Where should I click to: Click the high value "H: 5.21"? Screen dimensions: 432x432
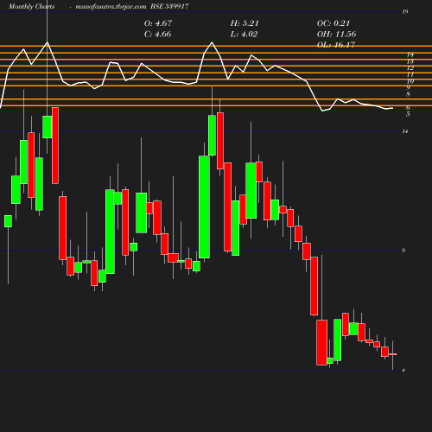[245, 23]
